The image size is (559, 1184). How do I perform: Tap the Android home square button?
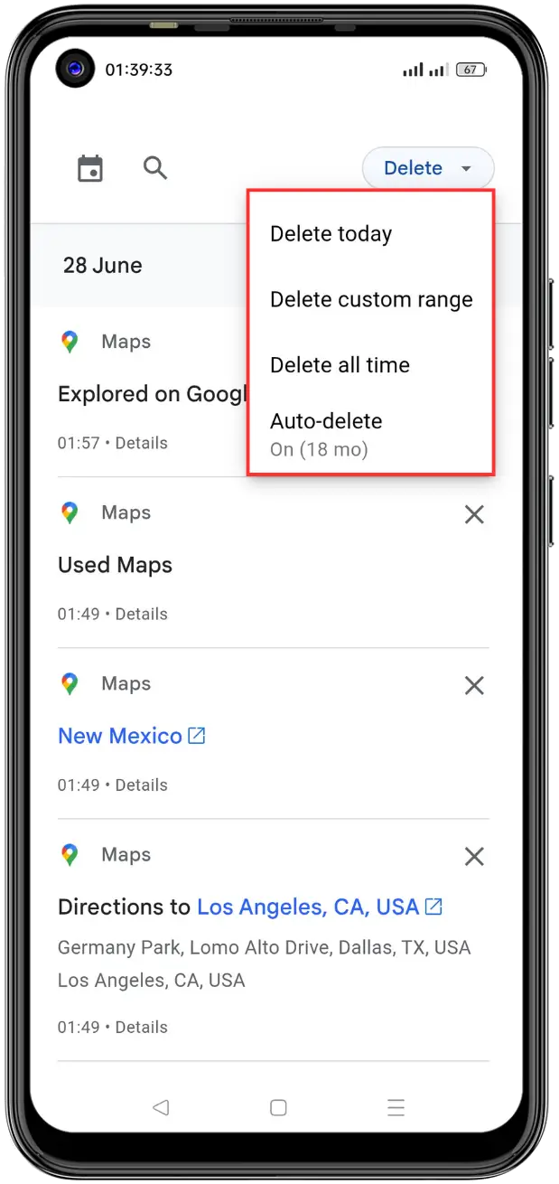tap(278, 1107)
